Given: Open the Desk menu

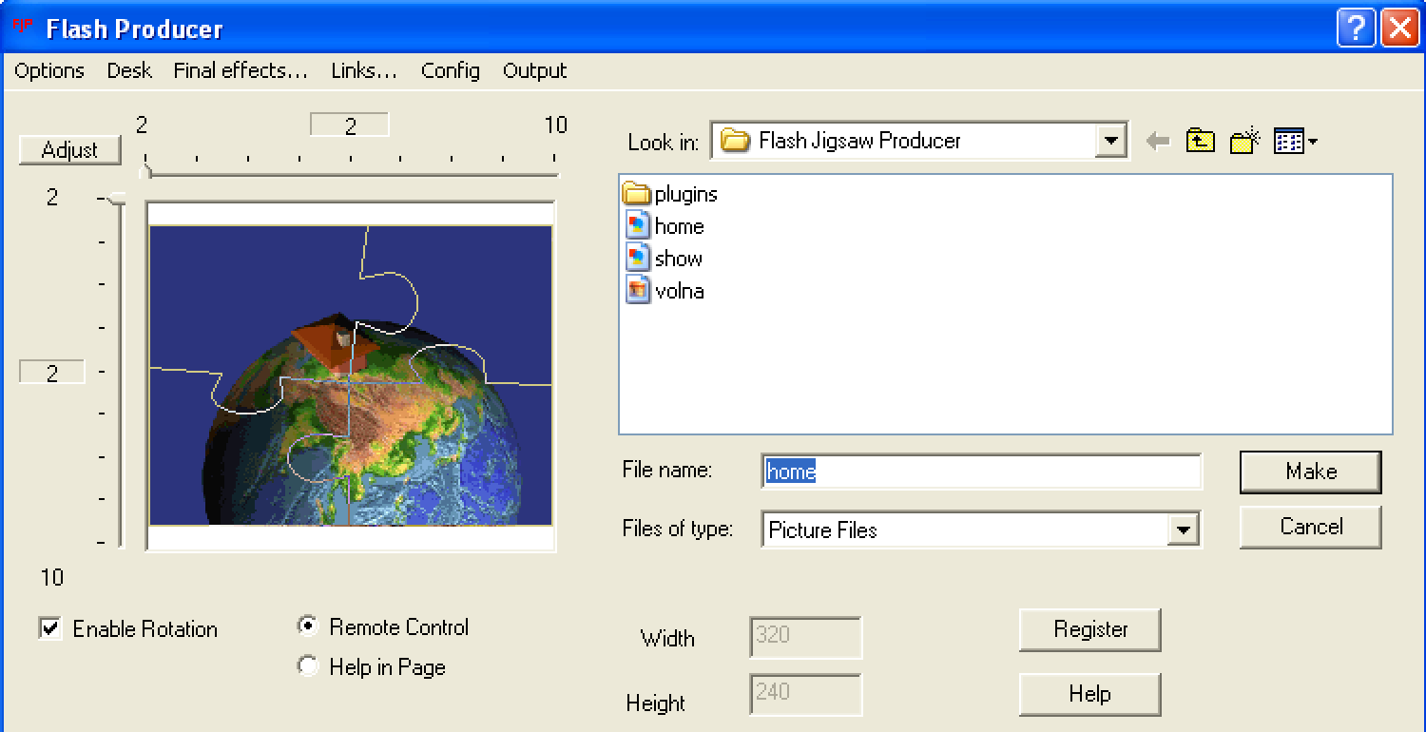Looking at the screenshot, I should tap(129, 71).
